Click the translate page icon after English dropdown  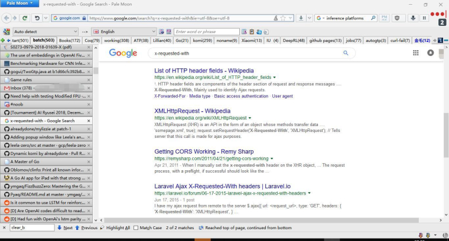click(x=161, y=31)
